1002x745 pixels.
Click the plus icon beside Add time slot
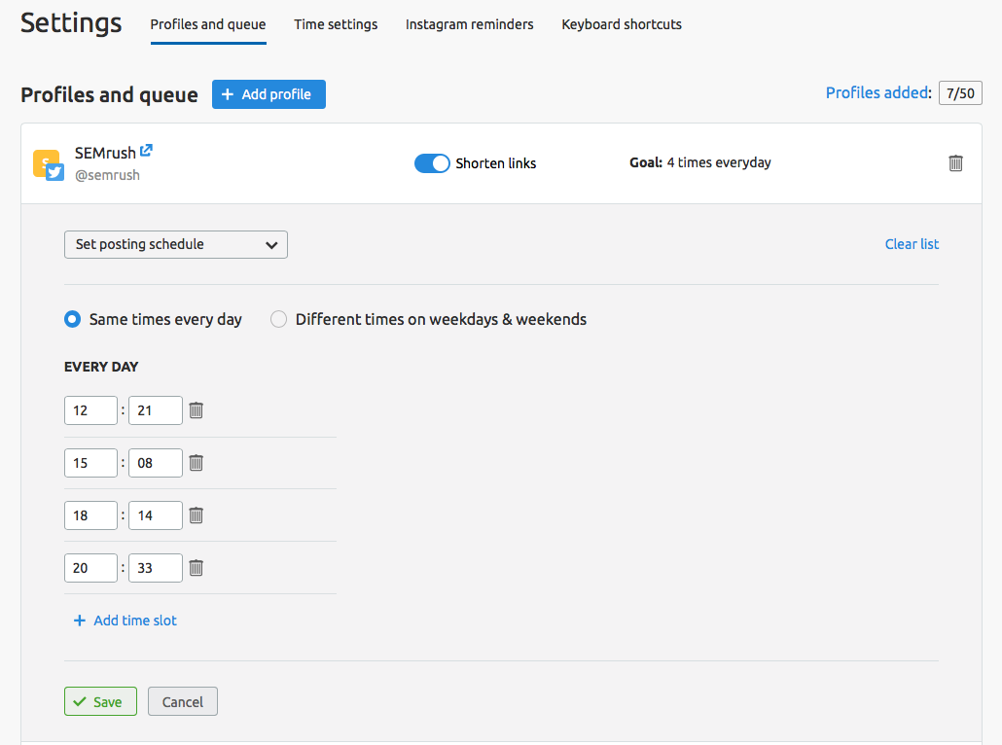[80, 621]
